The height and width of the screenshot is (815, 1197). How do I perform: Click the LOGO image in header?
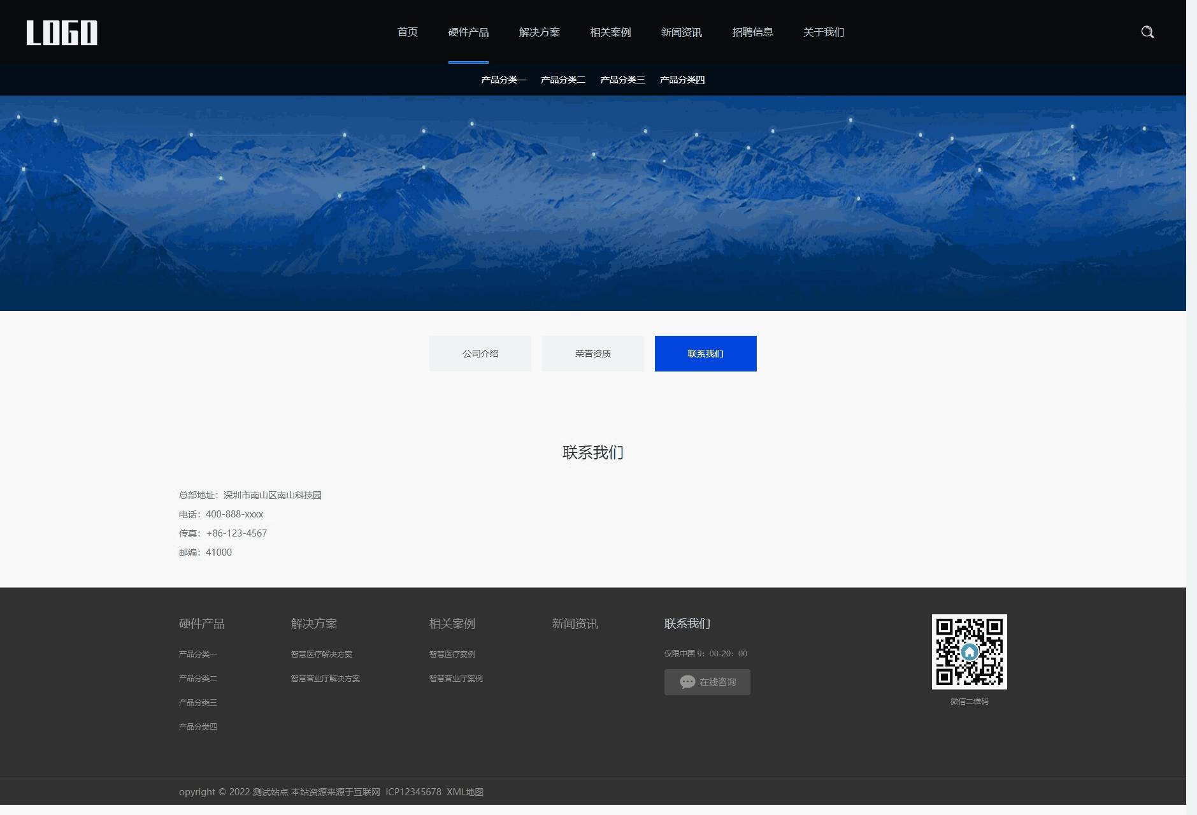tap(62, 32)
